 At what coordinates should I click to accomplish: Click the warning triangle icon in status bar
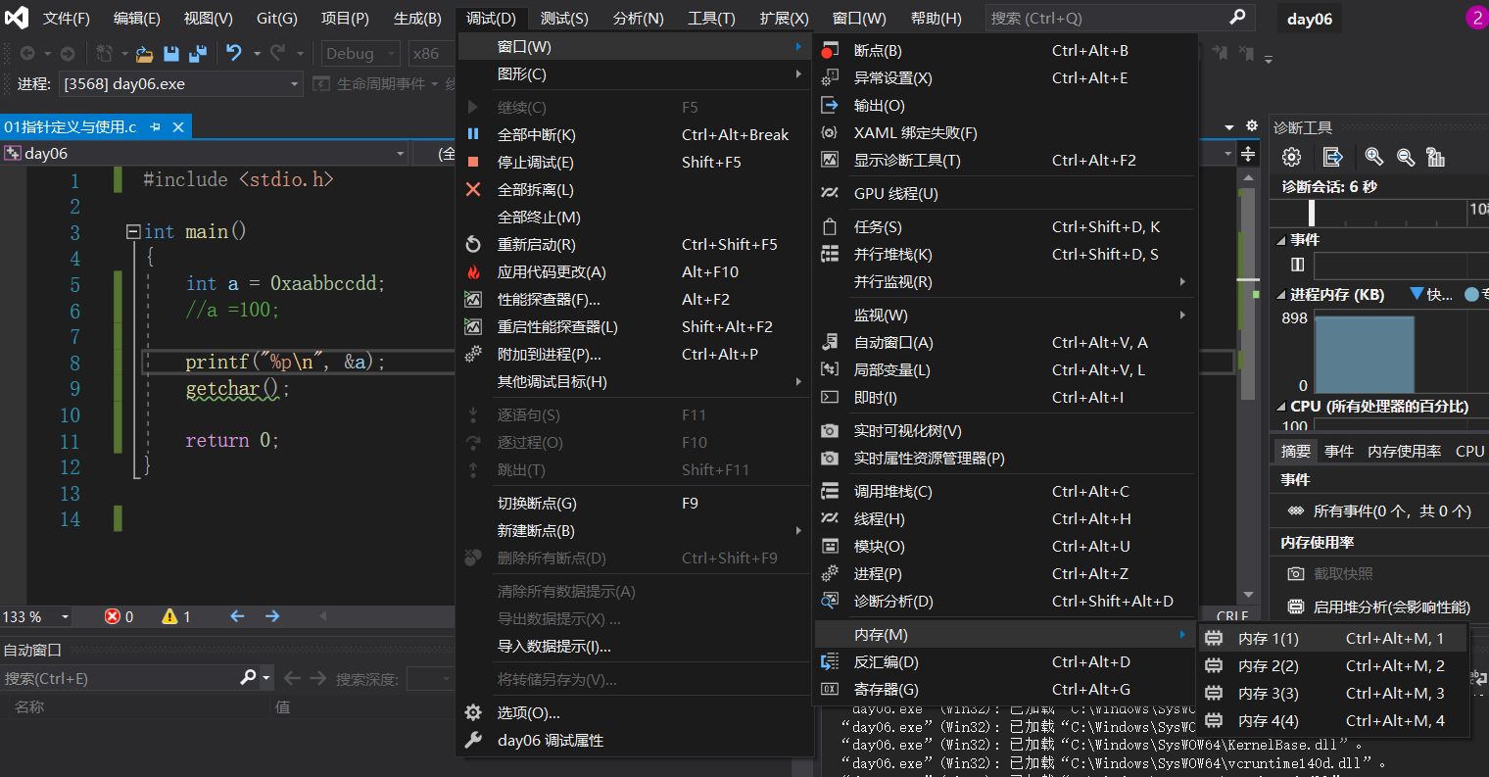coord(169,616)
